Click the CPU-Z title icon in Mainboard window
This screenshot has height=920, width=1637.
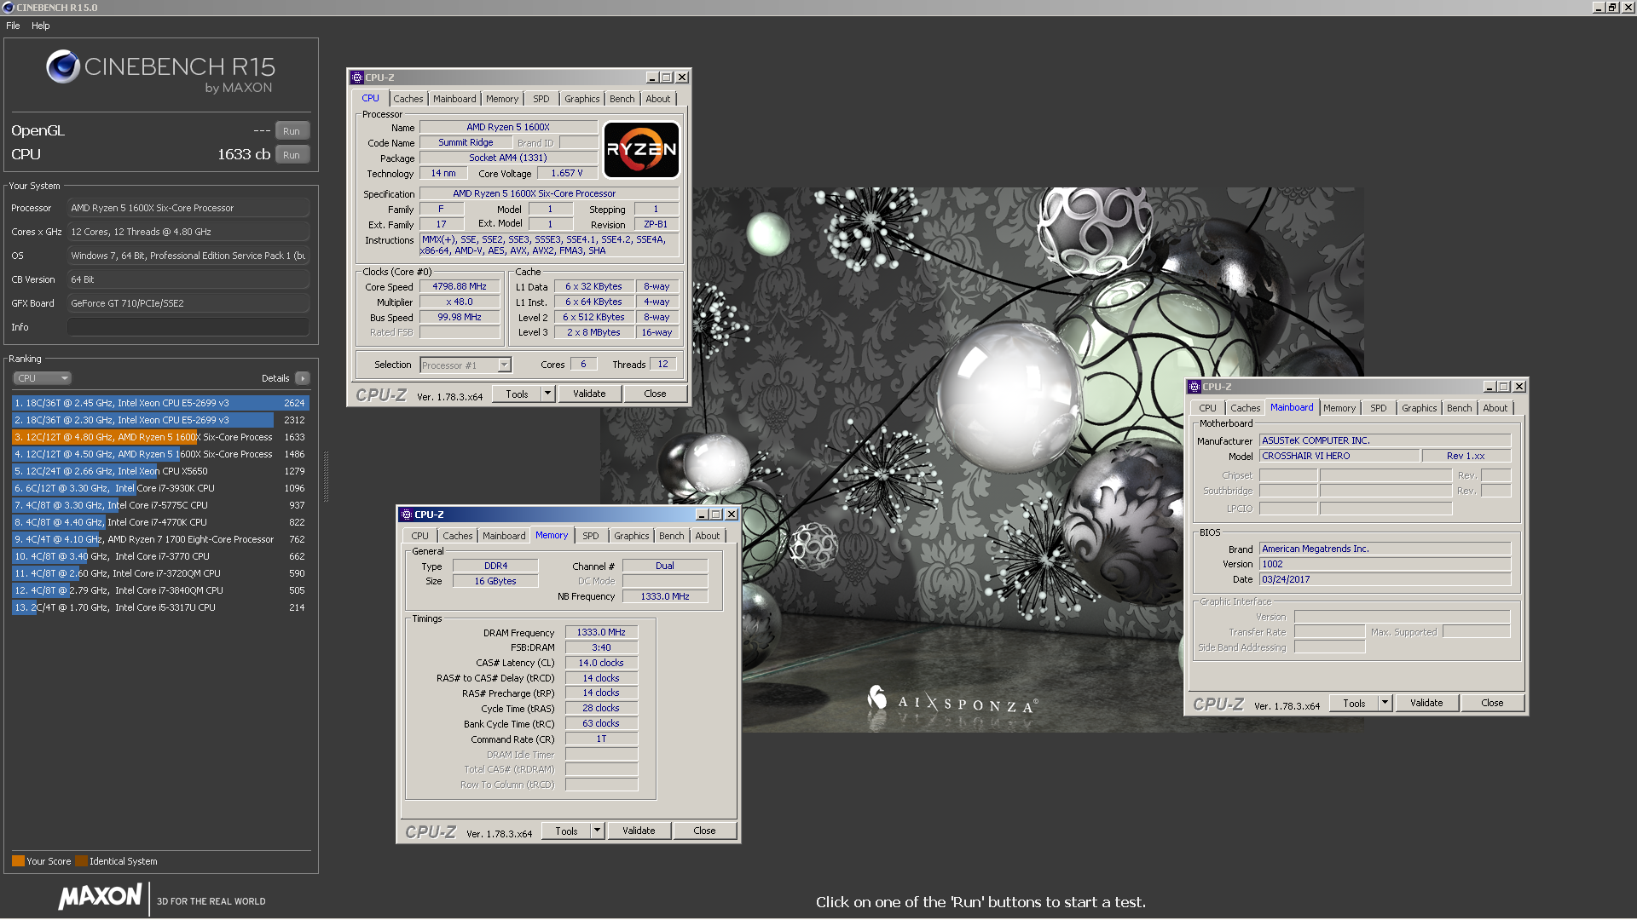coord(1194,387)
